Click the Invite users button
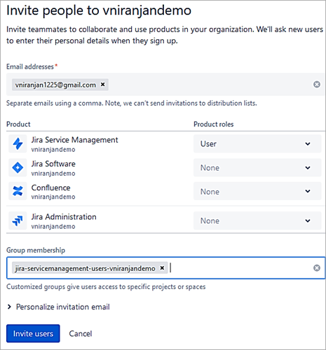 point(33,333)
